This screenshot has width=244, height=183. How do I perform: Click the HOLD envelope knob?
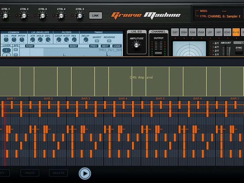pyautogui.click(x=40, y=40)
